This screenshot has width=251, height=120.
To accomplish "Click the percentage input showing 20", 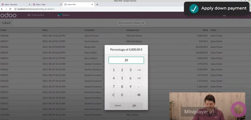I will [x=126, y=60].
